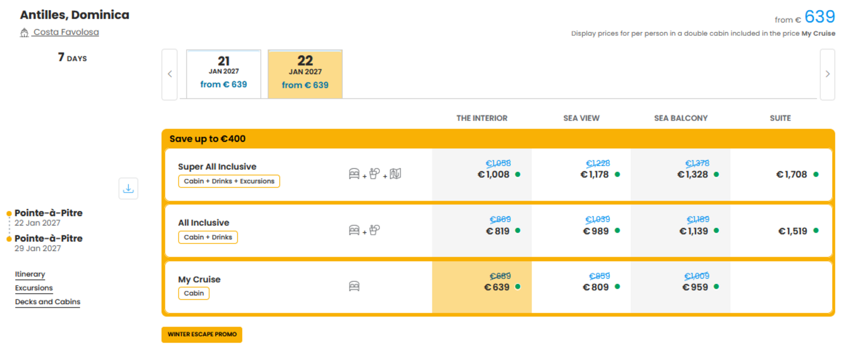Viewport: 841px width, 345px height.
Task: Open the Decks and Cabins link
Action: coord(47,302)
